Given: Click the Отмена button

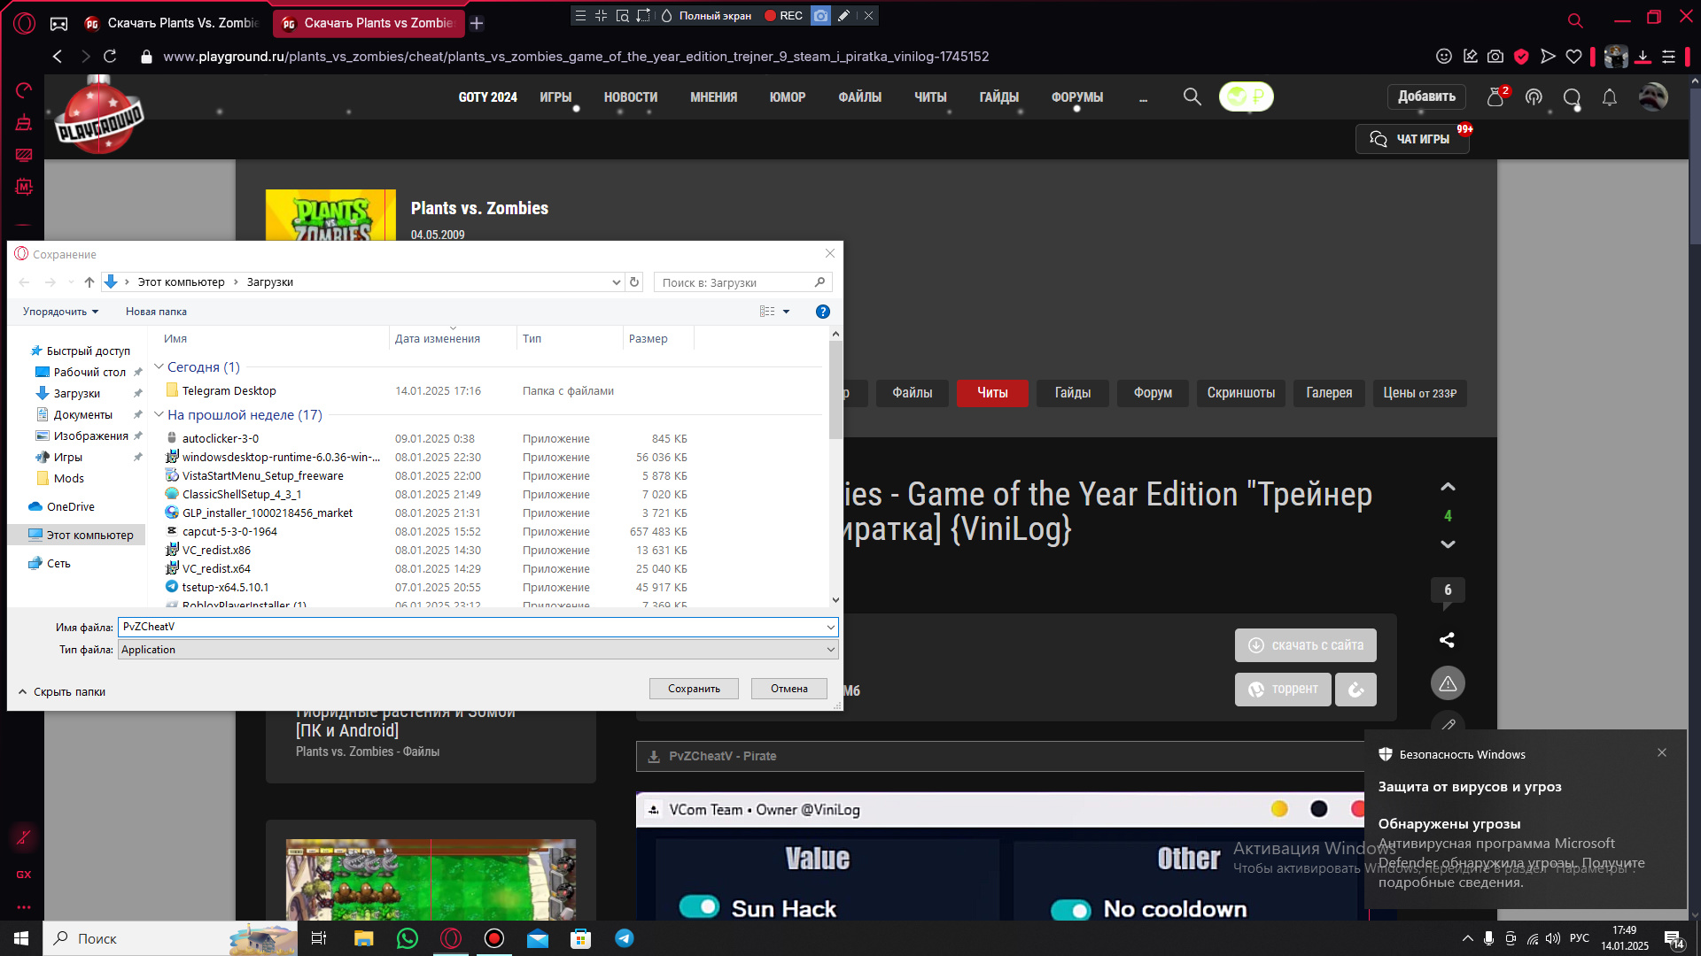Looking at the screenshot, I should (x=789, y=689).
